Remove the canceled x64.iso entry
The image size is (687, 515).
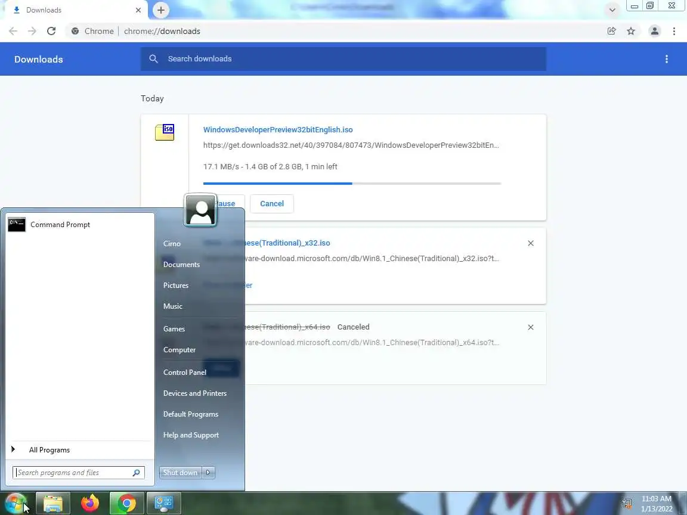[x=531, y=327]
